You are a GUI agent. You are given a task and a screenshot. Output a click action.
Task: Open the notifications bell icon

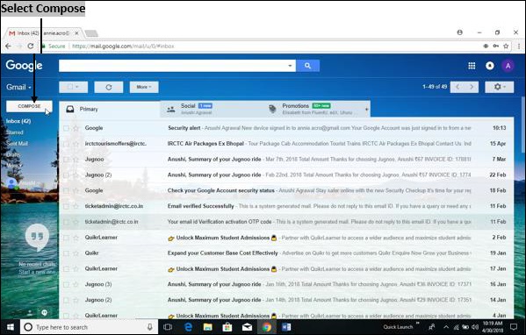pyautogui.click(x=490, y=66)
